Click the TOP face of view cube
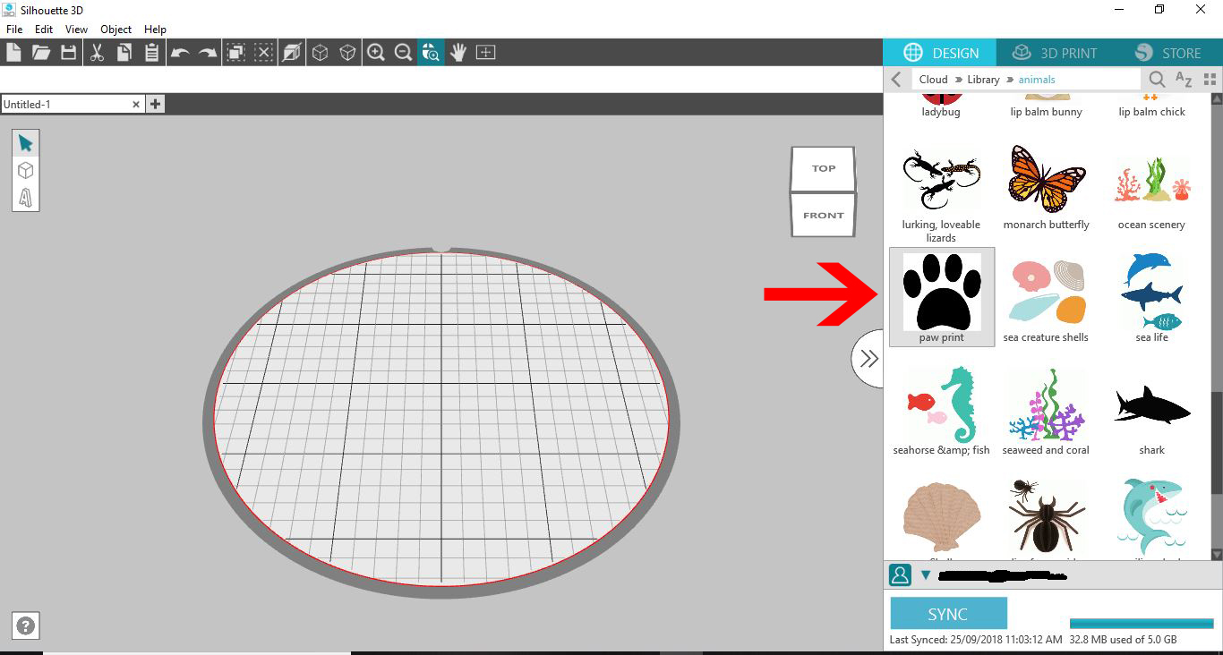The width and height of the screenshot is (1223, 655). 823,168
